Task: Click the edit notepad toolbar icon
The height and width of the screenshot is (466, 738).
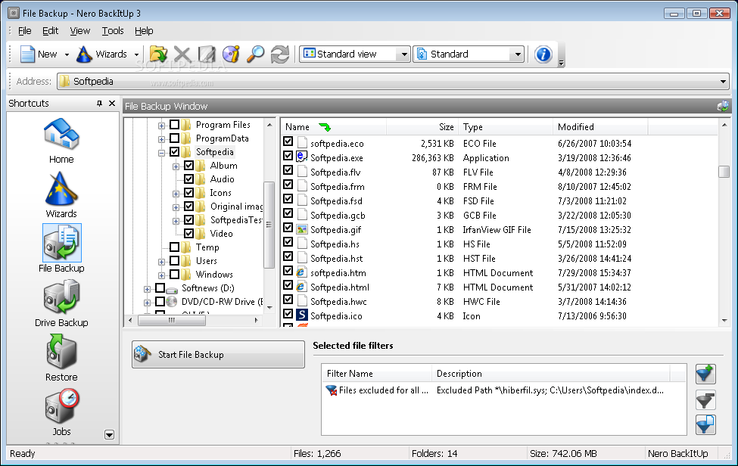Action: pos(207,54)
